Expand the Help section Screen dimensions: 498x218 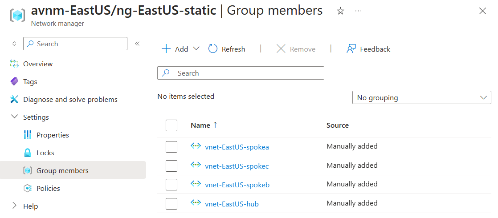pyautogui.click(x=14, y=206)
